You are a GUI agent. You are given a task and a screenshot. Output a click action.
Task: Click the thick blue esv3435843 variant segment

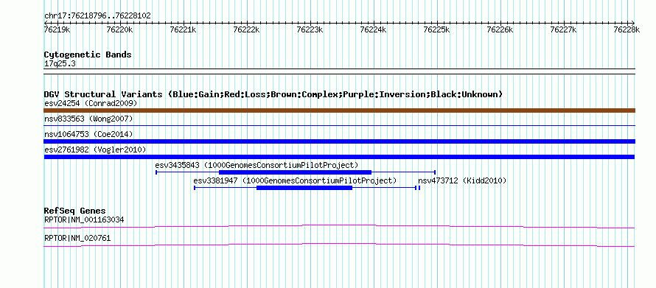coord(296,172)
